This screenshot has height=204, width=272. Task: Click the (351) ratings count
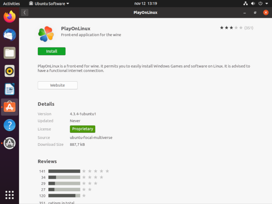point(249,28)
